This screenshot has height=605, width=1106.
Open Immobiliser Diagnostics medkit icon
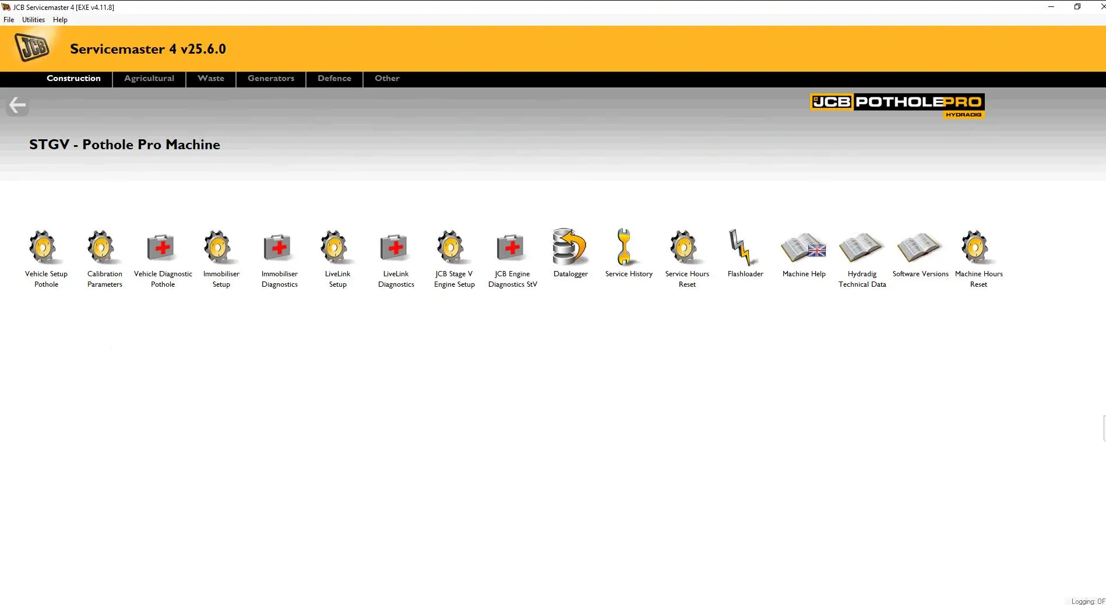(278, 247)
